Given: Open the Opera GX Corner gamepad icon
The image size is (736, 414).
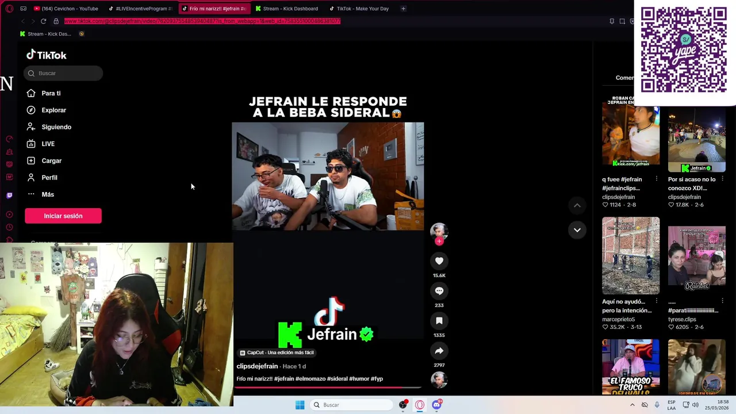Looking at the screenshot, I should pyautogui.click(x=24, y=9).
